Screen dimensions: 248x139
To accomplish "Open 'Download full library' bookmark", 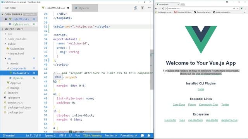I will [x=183, y=12].
